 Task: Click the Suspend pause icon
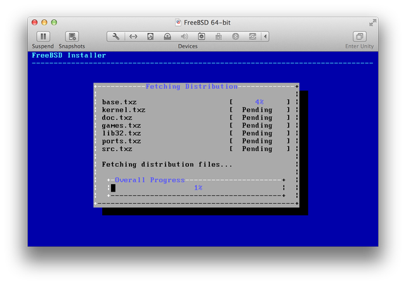43,37
